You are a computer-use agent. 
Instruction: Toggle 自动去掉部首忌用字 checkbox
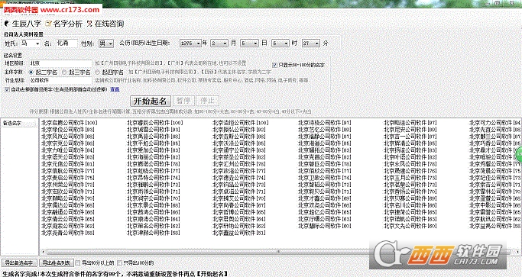(8, 89)
